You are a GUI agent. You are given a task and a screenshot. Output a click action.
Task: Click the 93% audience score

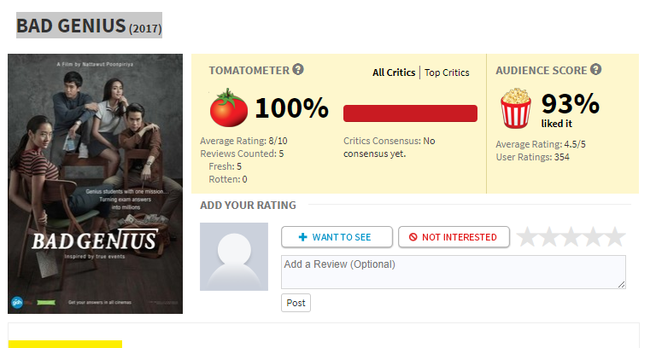570,104
